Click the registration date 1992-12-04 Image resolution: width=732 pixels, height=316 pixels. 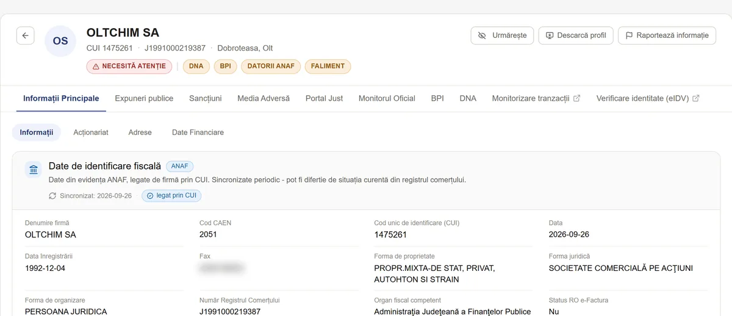coord(45,268)
